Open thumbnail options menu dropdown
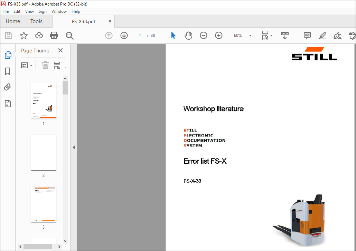 click(27, 66)
